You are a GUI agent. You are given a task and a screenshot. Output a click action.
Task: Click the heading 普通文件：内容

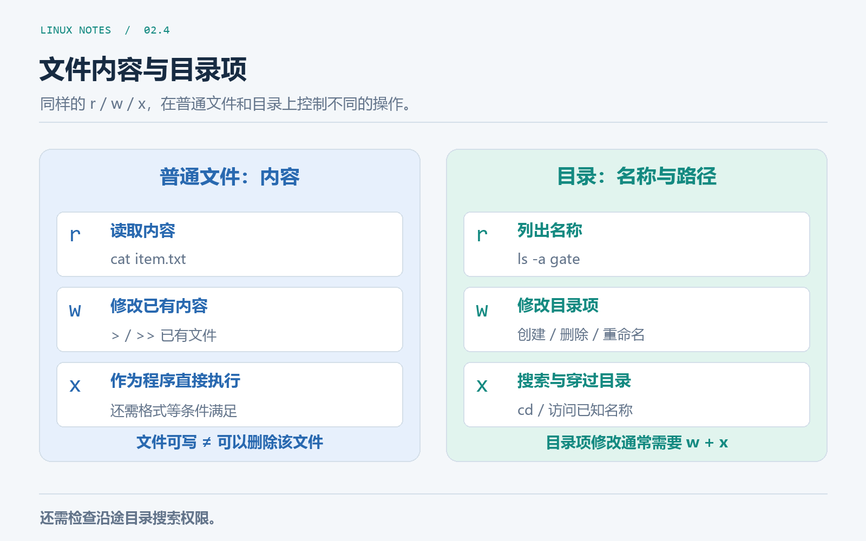(229, 177)
